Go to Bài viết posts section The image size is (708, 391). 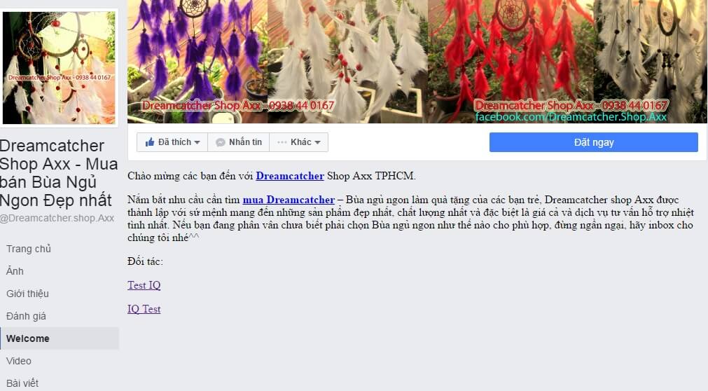coord(22,383)
